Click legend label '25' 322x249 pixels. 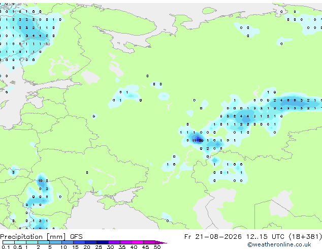coord(99,247)
